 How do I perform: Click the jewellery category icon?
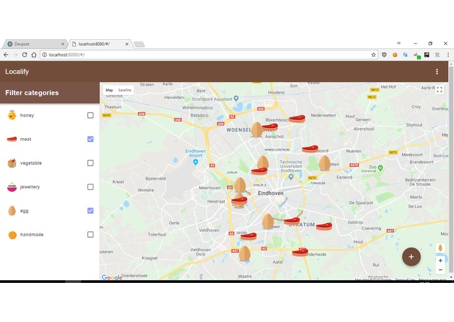point(12,187)
